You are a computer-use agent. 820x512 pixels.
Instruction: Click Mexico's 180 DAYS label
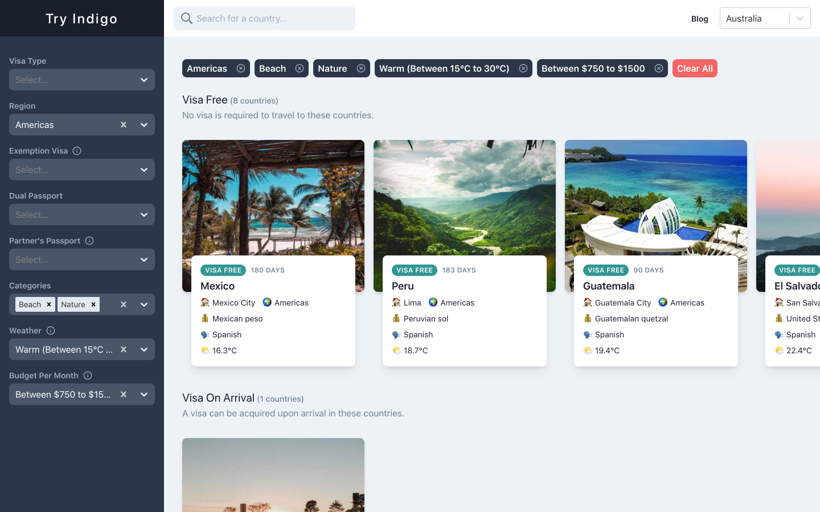(268, 270)
